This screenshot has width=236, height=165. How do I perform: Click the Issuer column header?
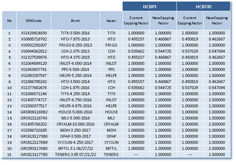click(x=111, y=21)
